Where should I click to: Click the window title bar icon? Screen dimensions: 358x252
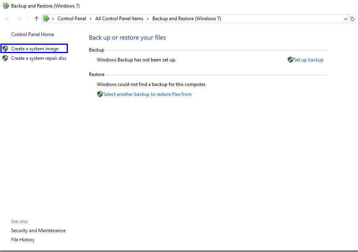6,6
